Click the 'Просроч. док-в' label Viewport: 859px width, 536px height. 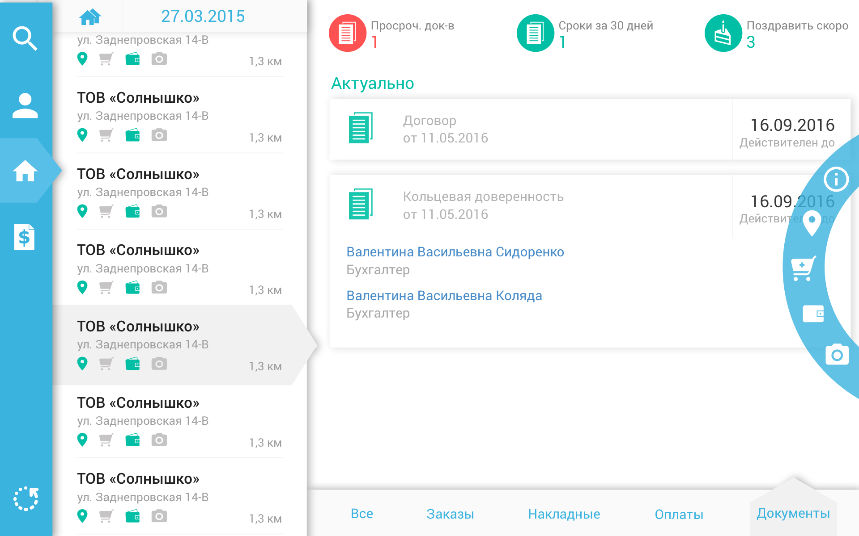pyautogui.click(x=412, y=25)
